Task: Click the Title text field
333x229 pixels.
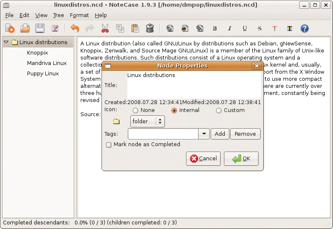Action: coord(194,85)
